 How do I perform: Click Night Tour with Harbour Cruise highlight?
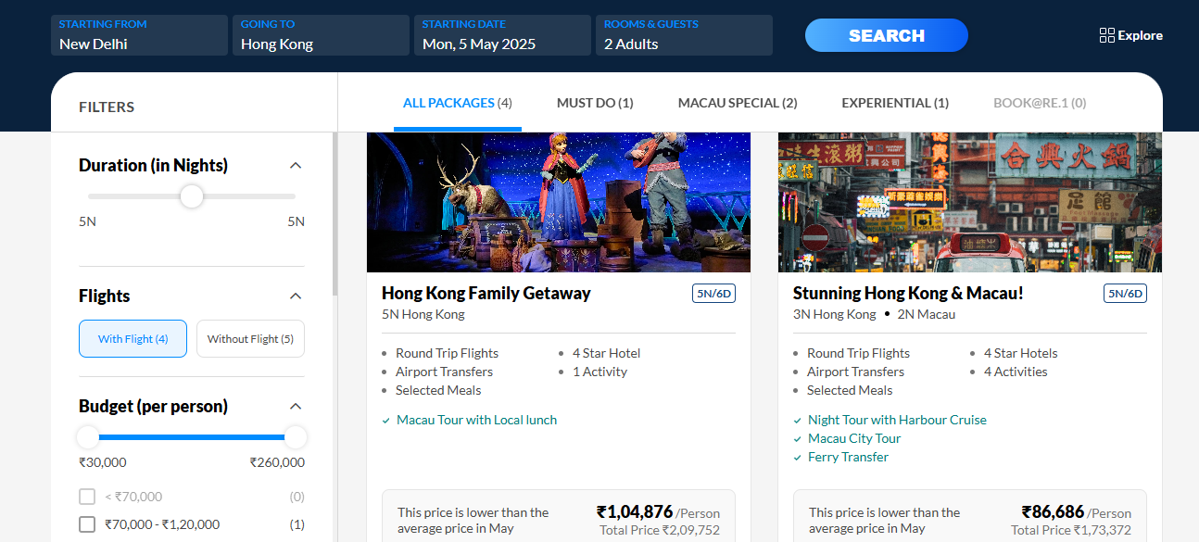[897, 420]
